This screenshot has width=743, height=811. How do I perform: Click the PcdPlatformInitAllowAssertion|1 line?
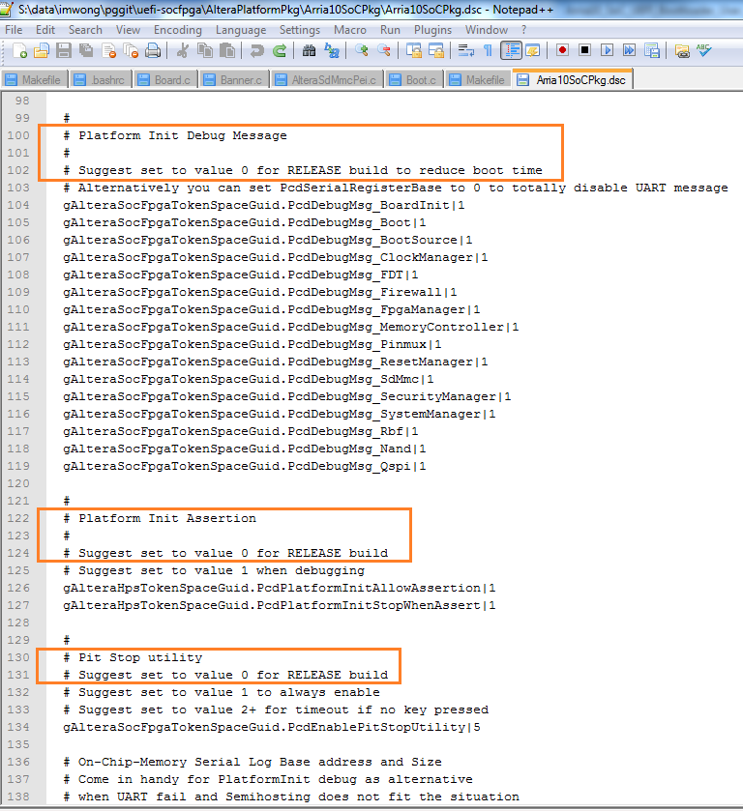tap(279, 588)
